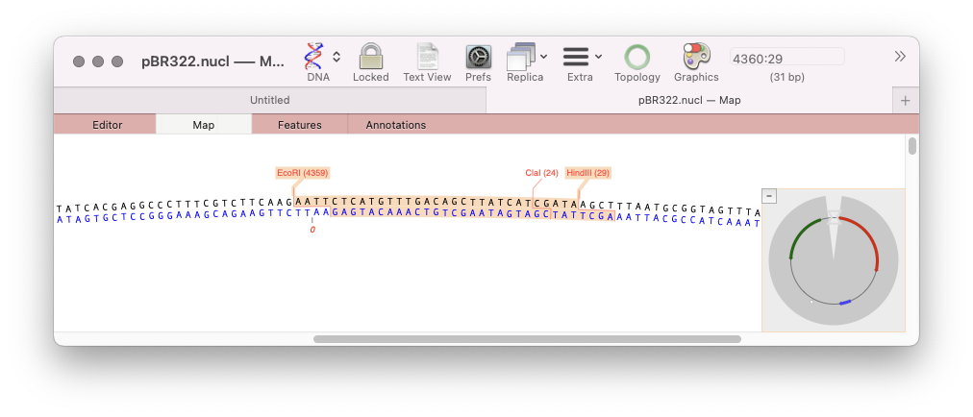Screen dimensions: 973x417
Task: Show hidden toolbar items overflow chevron
Action: coord(900,57)
